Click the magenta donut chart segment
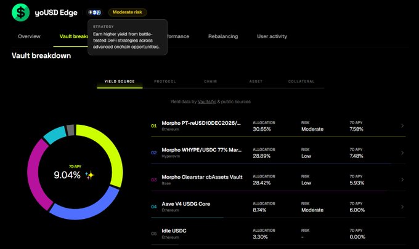 [34, 175]
